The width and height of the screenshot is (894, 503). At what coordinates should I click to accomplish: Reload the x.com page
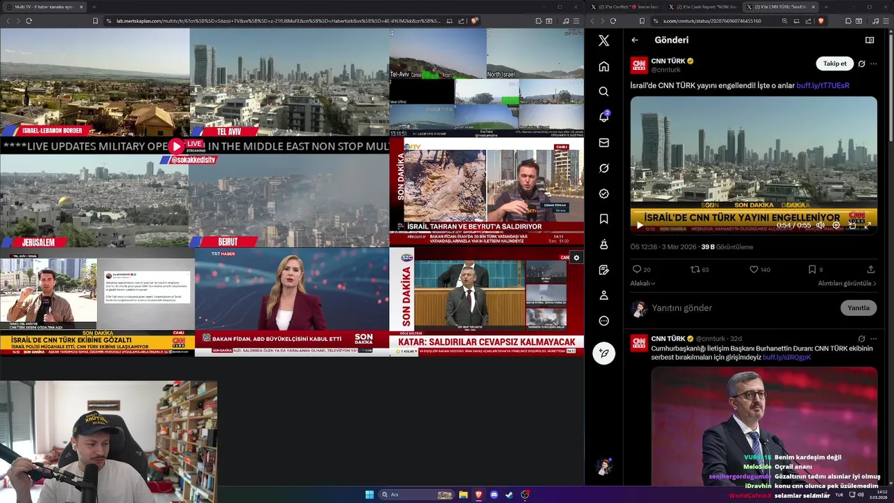[615, 21]
